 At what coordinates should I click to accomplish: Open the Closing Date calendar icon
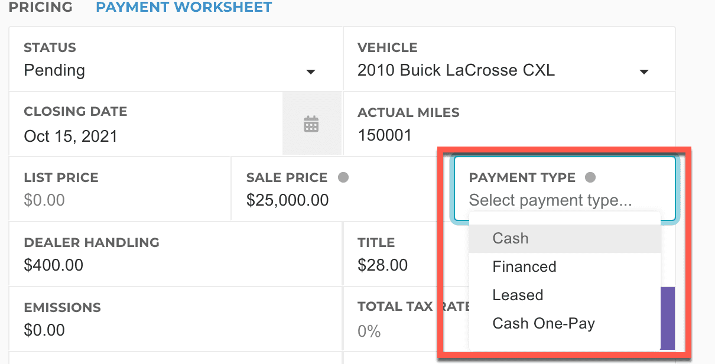[311, 124]
